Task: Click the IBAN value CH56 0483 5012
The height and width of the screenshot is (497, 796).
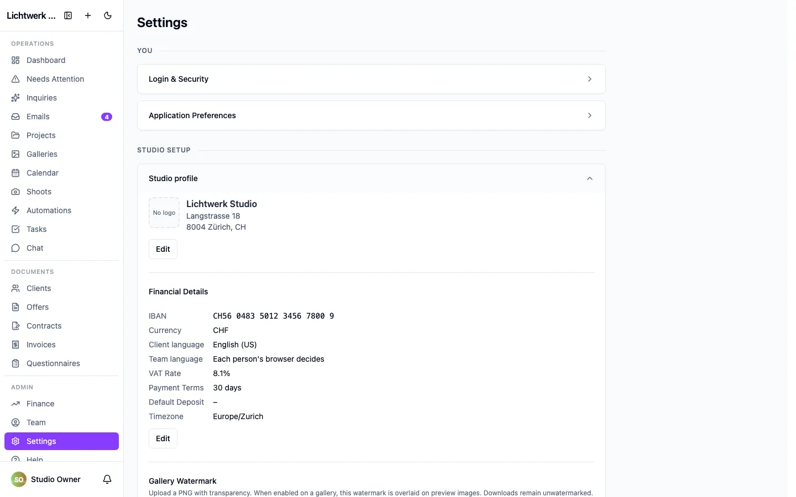Action: click(x=274, y=316)
